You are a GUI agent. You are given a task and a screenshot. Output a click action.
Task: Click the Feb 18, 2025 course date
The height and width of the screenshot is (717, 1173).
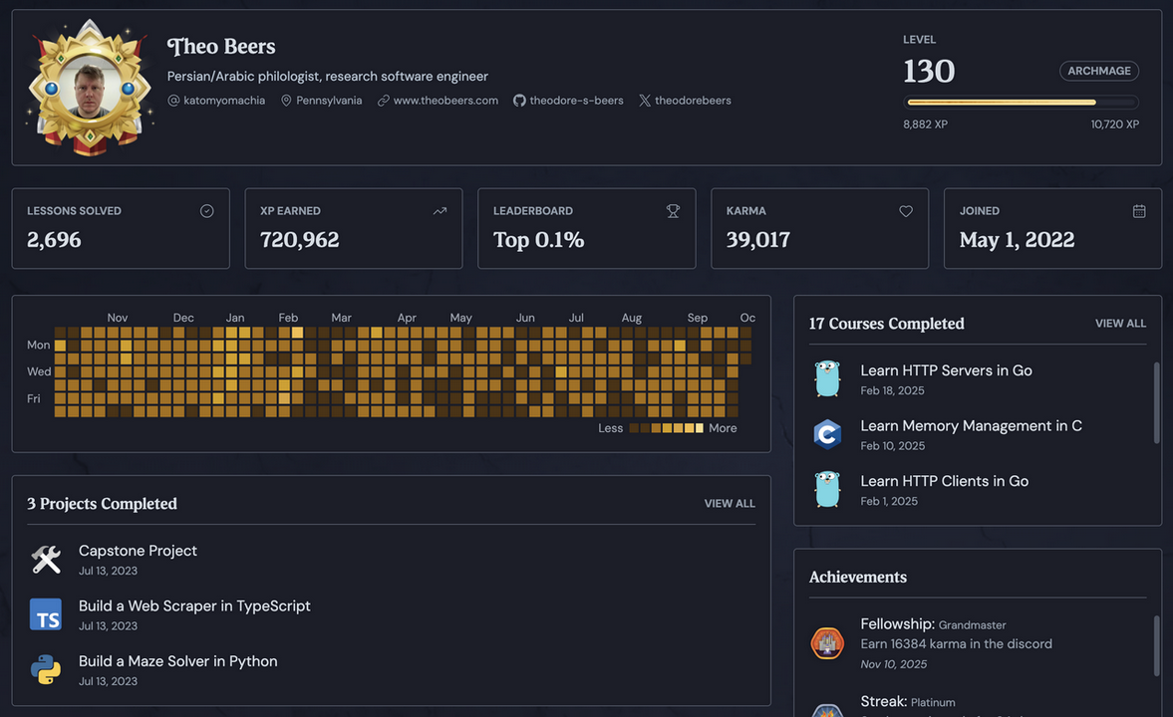[893, 390]
